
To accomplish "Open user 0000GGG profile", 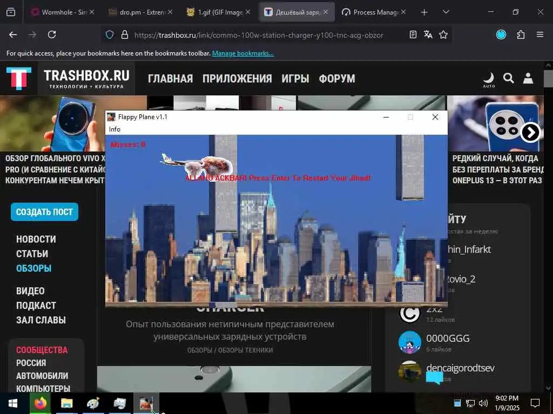I will [x=448, y=339].
